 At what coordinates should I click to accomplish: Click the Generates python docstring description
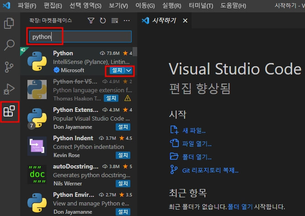click(x=91, y=175)
